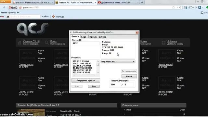Select proxy 202.55.5.245:8081 in list
The image size is (208, 117).
click(x=82, y=66)
